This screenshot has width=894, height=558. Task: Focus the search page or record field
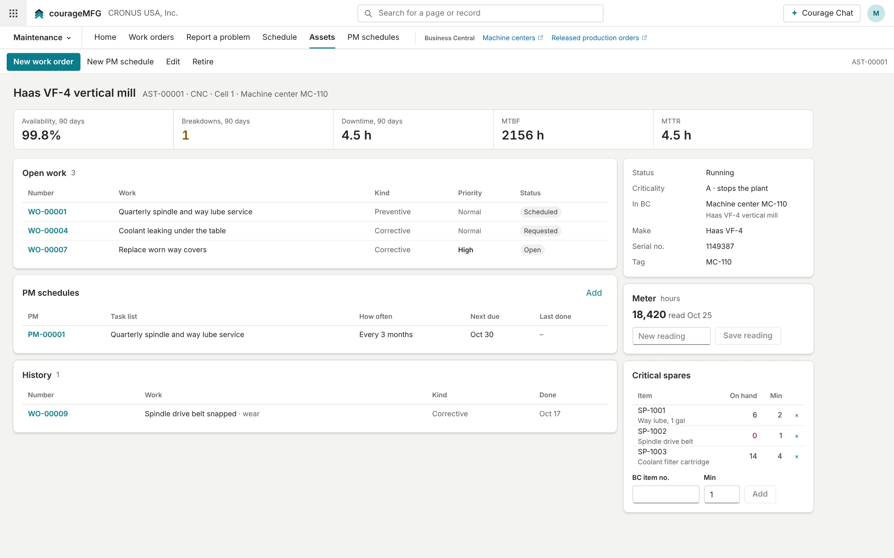point(480,13)
